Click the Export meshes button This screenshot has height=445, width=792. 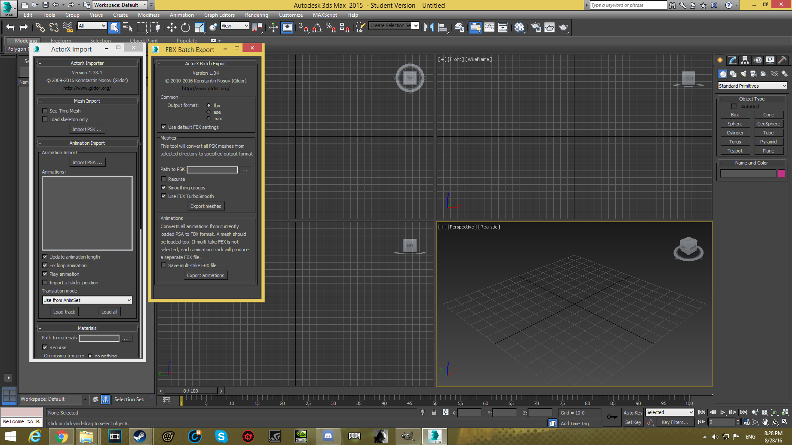click(x=206, y=206)
